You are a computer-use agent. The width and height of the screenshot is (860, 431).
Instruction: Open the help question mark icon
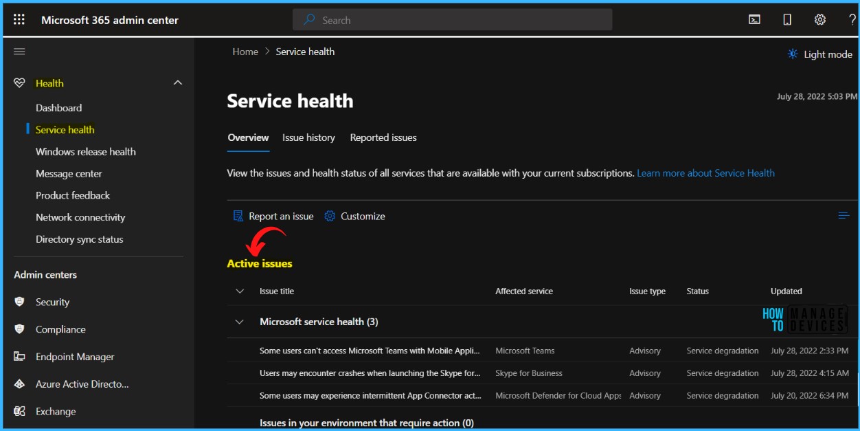[x=852, y=20]
